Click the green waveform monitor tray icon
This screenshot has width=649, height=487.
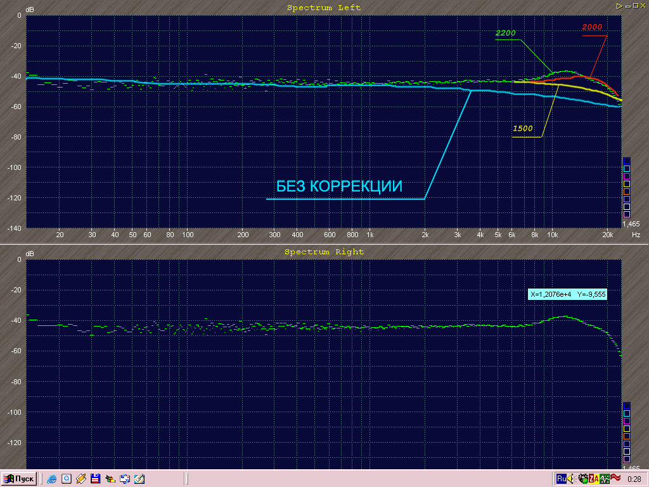[605, 479]
